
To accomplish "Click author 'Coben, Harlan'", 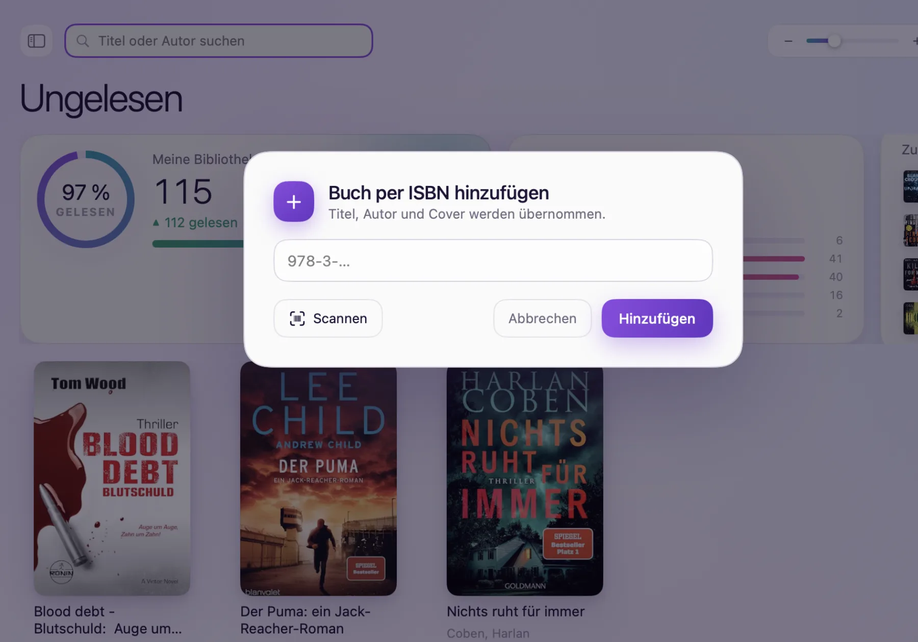I will tap(488, 633).
